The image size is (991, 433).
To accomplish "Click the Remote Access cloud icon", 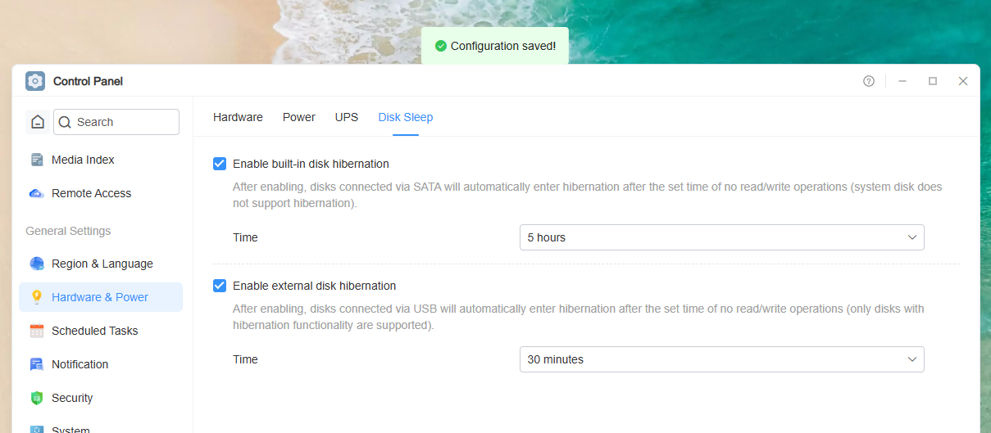I will click(x=37, y=193).
